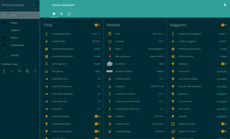The image size is (230, 139).
Task: Toggle RGB scrivania piloty switch
Action: tap(97, 131)
